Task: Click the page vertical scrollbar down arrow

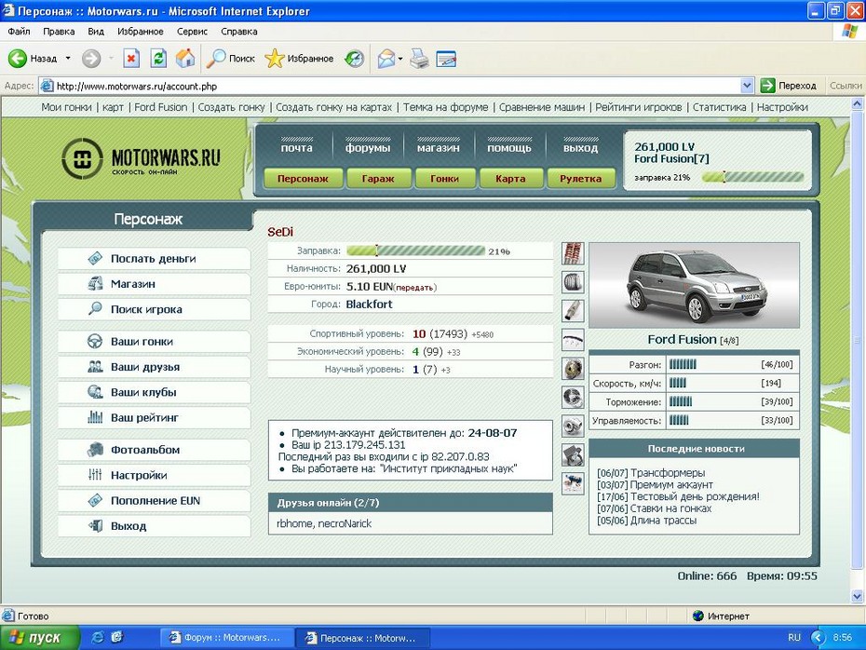Action: coord(858,596)
